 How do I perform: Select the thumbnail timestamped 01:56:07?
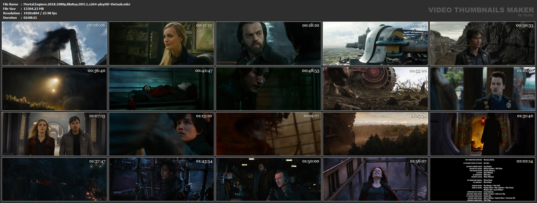(375, 179)
